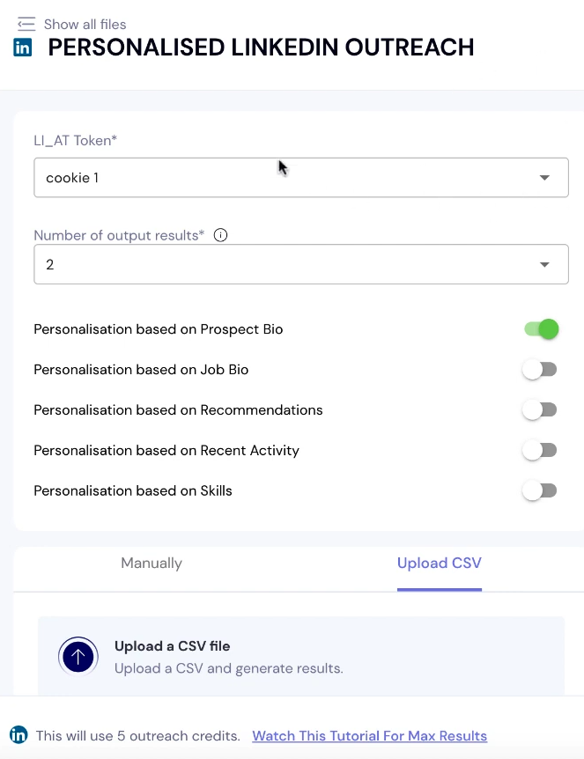The image size is (584, 759).
Task: Open the Number of output results dropdown arrow
Action: click(x=544, y=264)
